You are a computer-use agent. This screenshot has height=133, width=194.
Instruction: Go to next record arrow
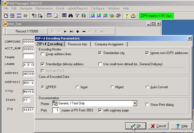[65, 32]
